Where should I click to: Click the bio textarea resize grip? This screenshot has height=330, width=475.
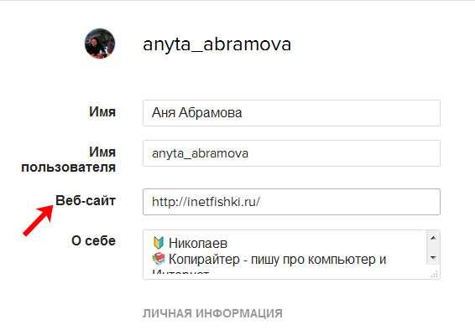(x=435, y=274)
